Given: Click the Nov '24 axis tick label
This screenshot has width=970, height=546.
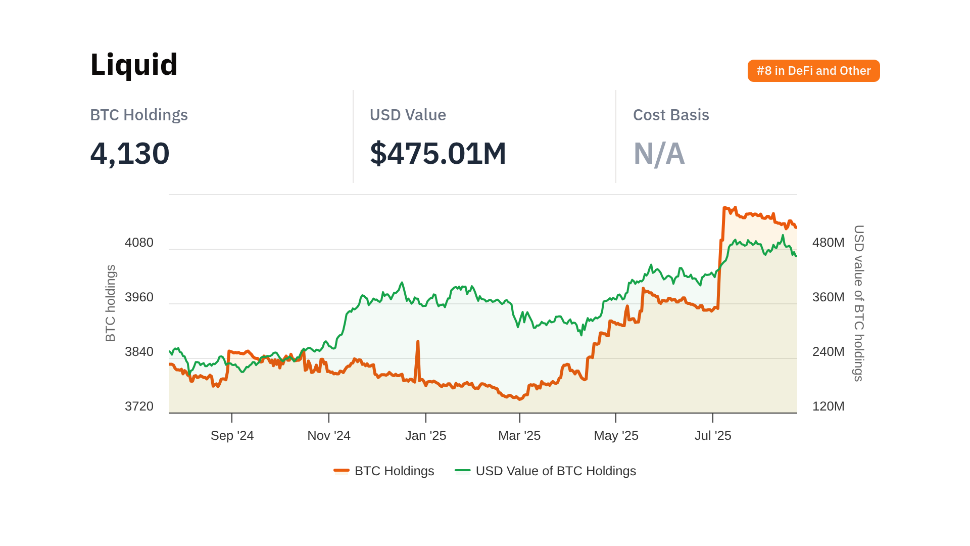Looking at the screenshot, I should 329,435.
